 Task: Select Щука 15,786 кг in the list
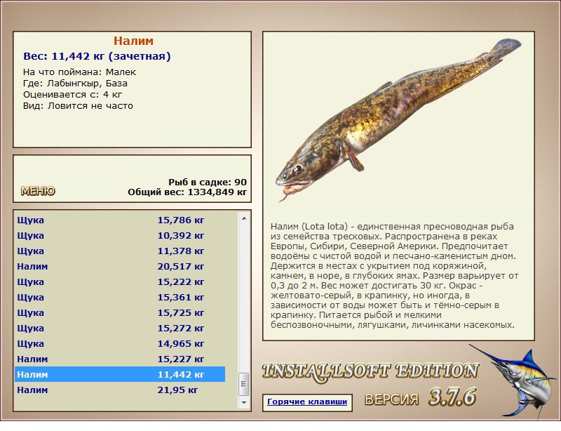(119, 220)
